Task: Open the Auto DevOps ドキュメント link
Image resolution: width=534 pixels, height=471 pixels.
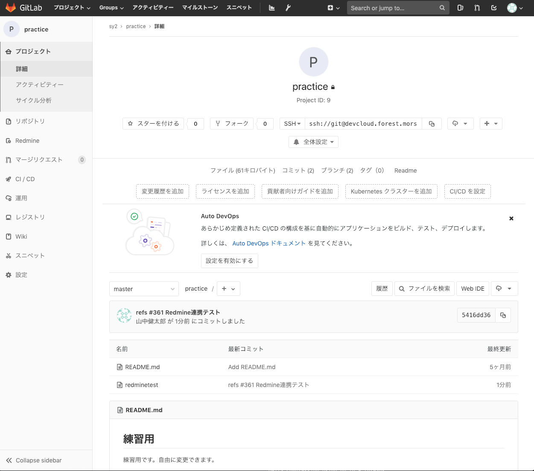Action: (x=269, y=243)
